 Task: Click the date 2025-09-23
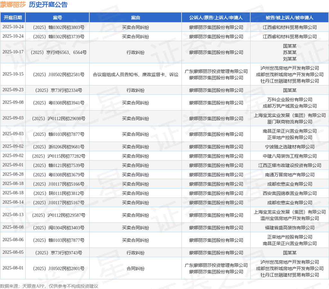coord(13,90)
